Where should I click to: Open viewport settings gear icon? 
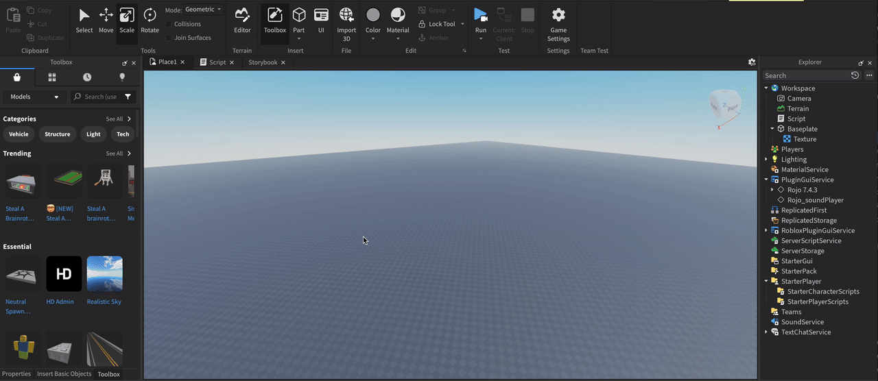point(752,62)
